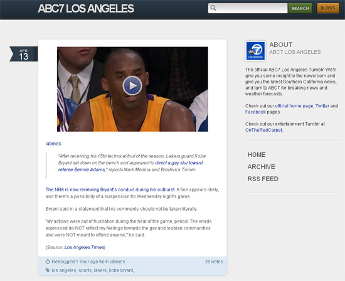Viewport: 345px width, 281px height.
Task: Open the OnTheRedCarpet Tumblr link
Action: (263, 130)
